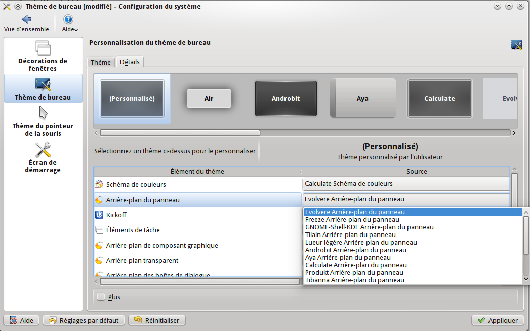Select the Arrière-plan transparent row text

click(142, 260)
